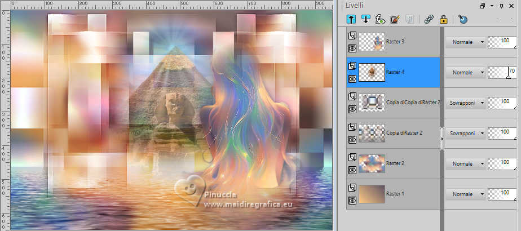
Task: Click the layer type icon of Raster 3
Action: [x=352, y=36]
